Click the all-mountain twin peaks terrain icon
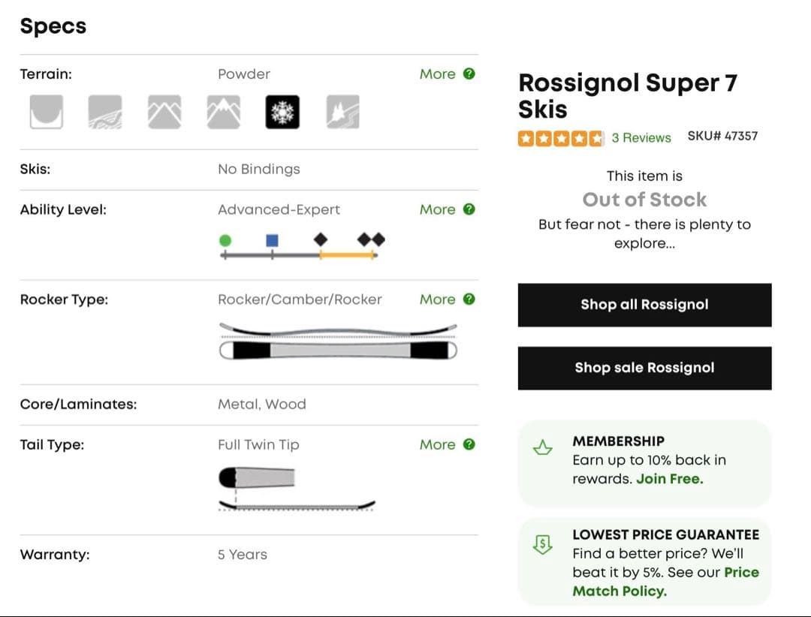Viewport: 811px width, 617px height. (x=164, y=113)
